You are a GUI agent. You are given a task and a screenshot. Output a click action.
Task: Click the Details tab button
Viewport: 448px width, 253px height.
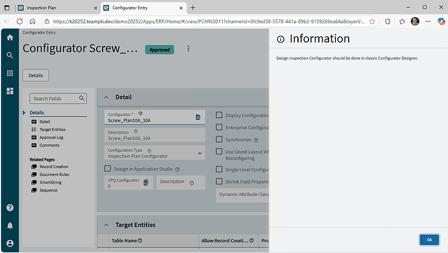[x=36, y=75]
